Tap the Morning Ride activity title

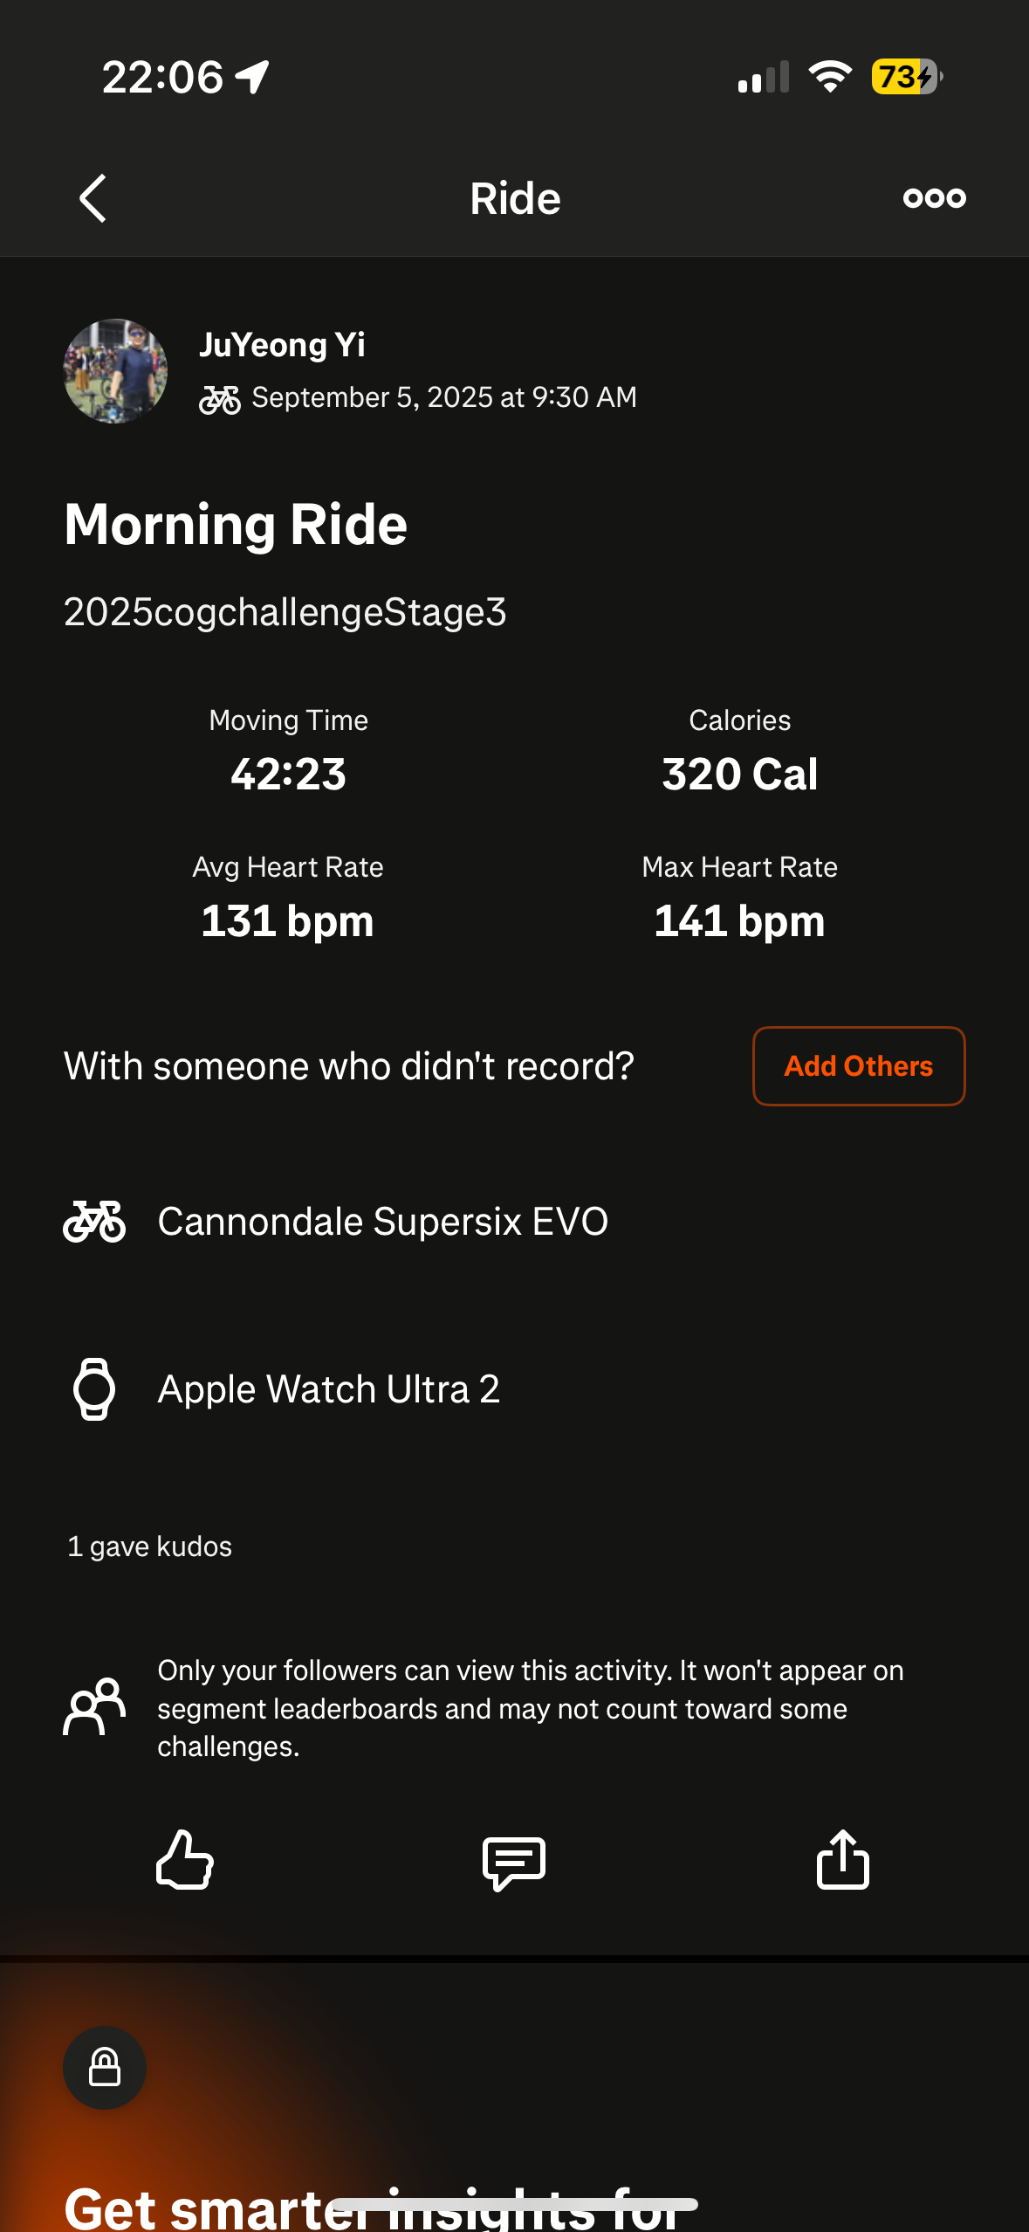tap(236, 525)
